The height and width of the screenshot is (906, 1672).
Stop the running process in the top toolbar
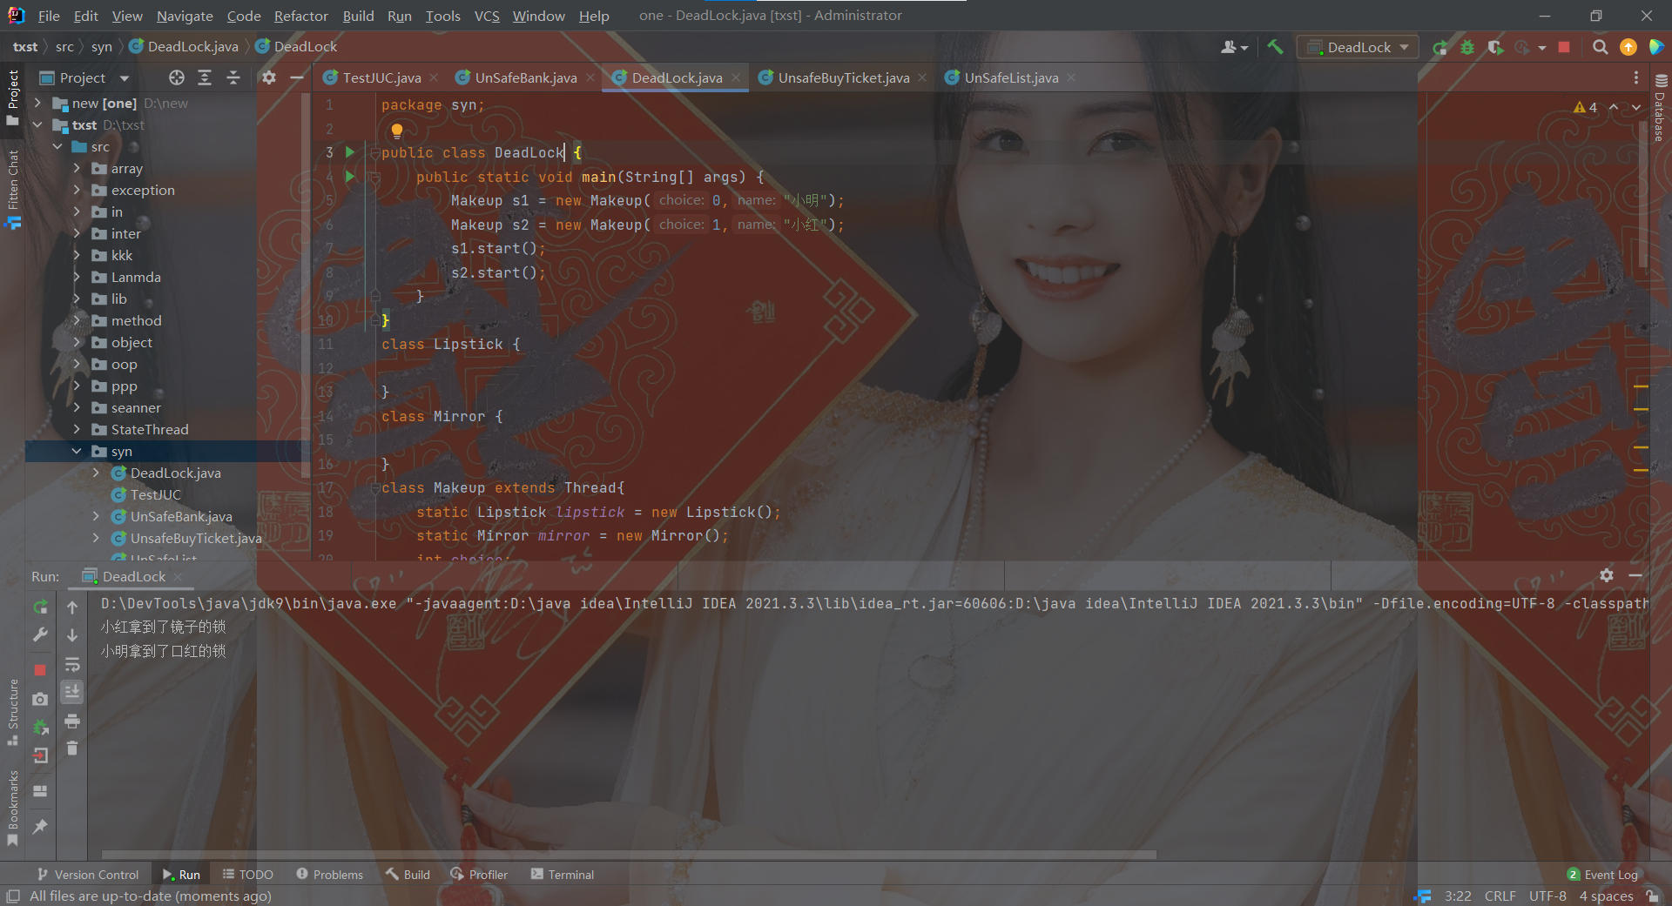click(x=1564, y=47)
